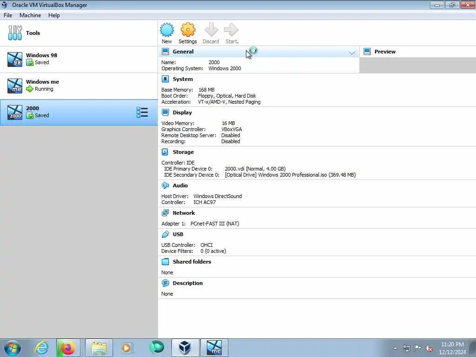Open Settings gear icon in toolbar
Image resolution: width=476 pixels, height=357 pixels.
[188, 30]
